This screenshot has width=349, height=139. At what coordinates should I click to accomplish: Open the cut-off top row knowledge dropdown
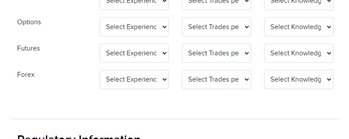pyautogui.click(x=298, y=3)
